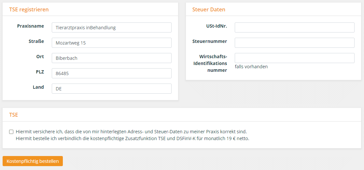Image resolution: width=364 pixels, height=170 pixels.
Task: Select the Ort field containing Biberbach
Action: [112, 58]
